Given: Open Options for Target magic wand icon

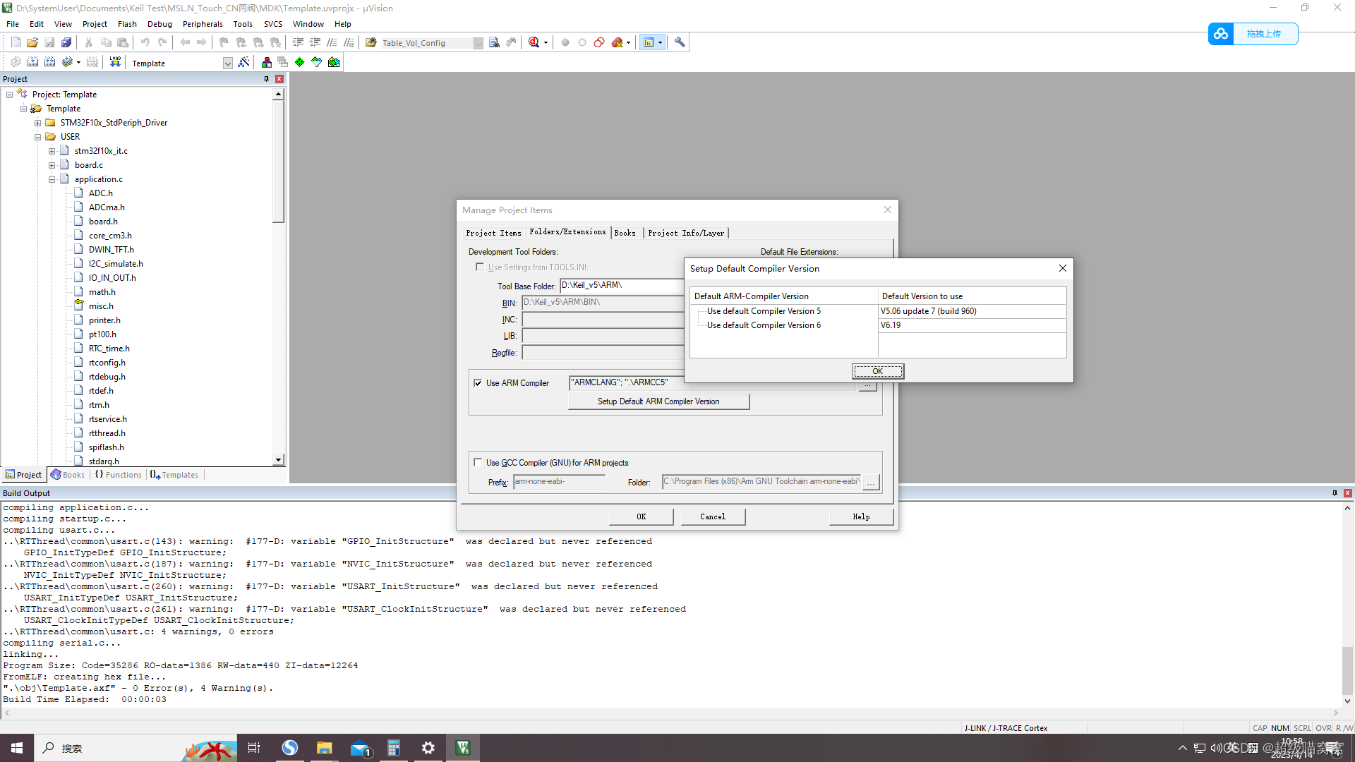Looking at the screenshot, I should [243, 62].
